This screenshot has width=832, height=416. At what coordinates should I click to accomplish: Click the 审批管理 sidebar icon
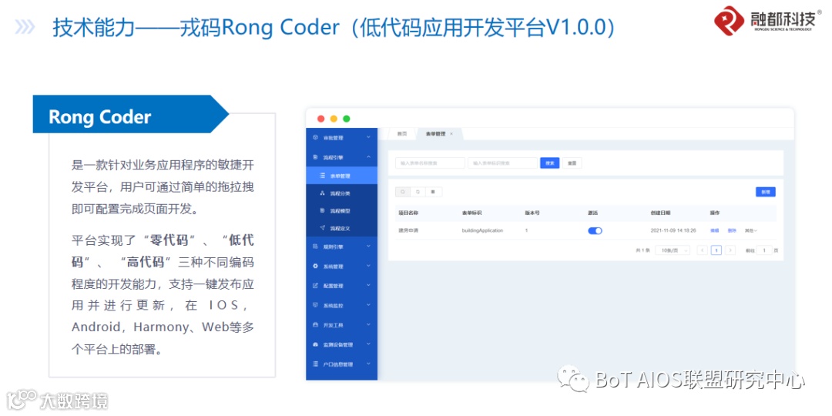click(316, 137)
